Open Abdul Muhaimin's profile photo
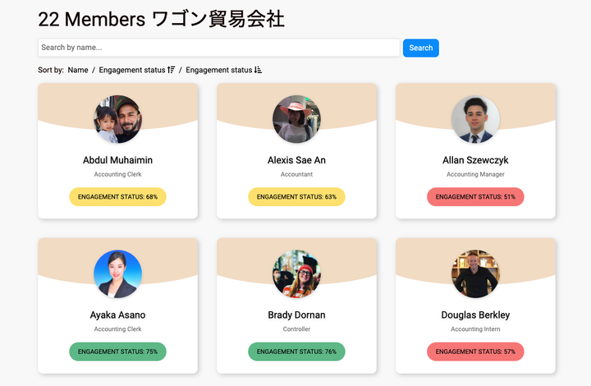Image resolution: width=591 pixels, height=386 pixels. 117,120
